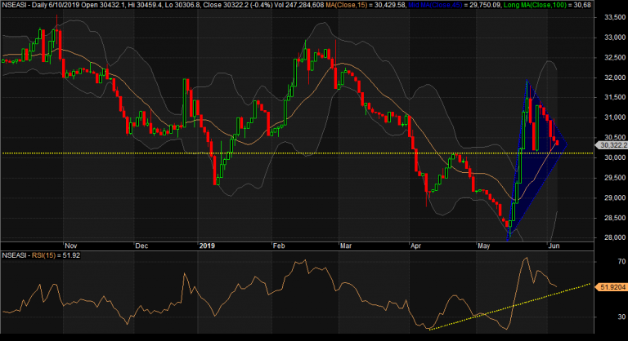
Task: Click the 30,000 price axis label
Action: [x=614, y=157]
